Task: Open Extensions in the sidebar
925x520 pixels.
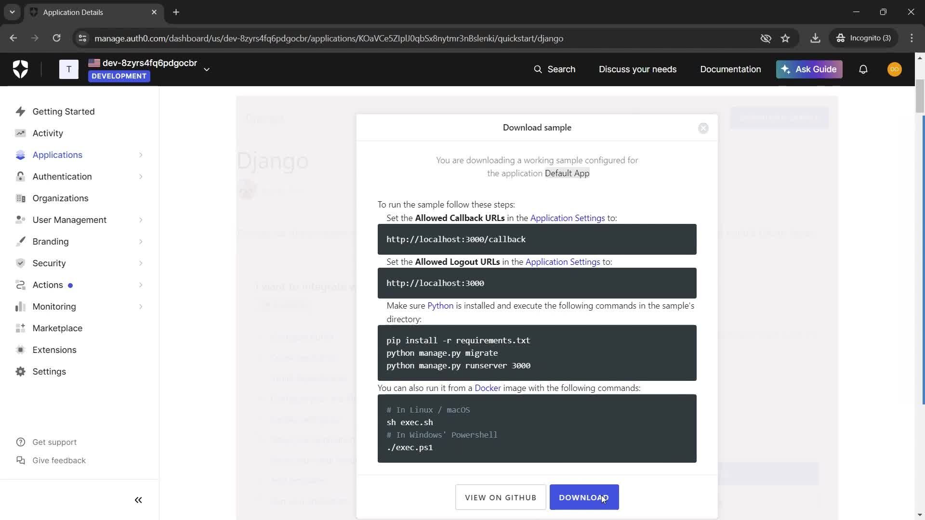Action: pyautogui.click(x=54, y=350)
